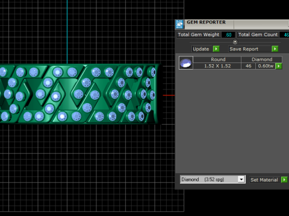Collapse the panel using the round up-arrow toggle
This screenshot has width=289, height=216.
click(x=235, y=42)
